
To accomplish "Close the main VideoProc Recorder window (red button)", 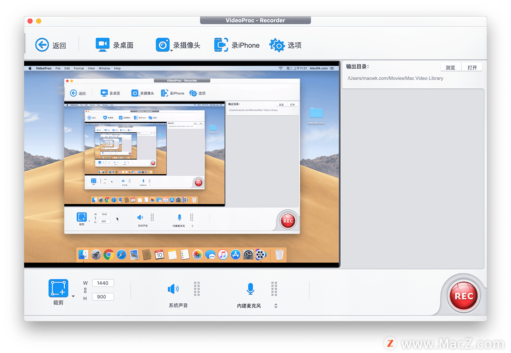I will (30, 21).
